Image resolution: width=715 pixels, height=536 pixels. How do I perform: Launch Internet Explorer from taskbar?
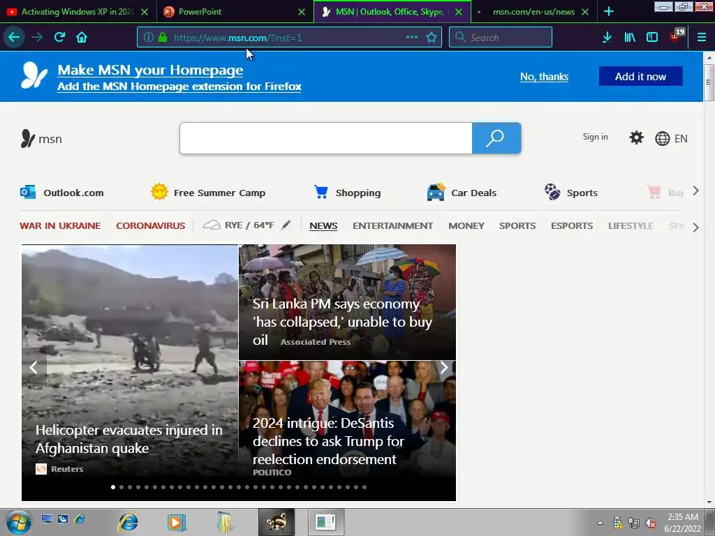tap(128, 522)
